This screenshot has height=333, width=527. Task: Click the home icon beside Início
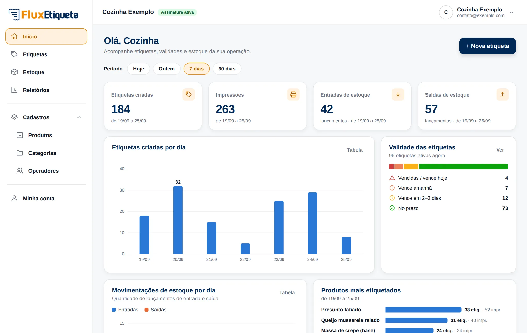(14, 36)
